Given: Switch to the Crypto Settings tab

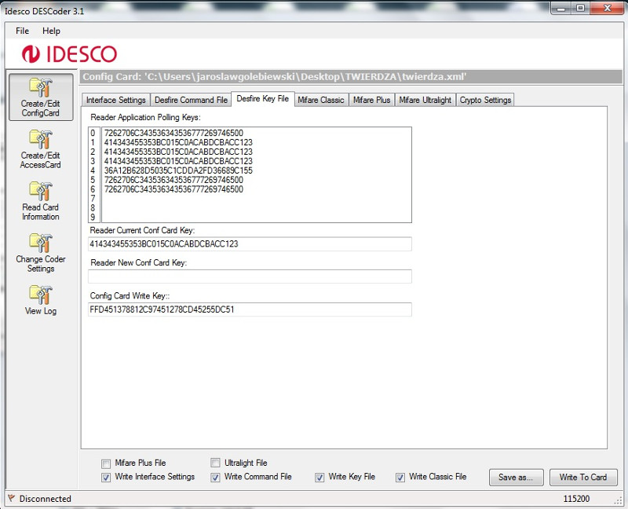Looking at the screenshot, I should click(x=485, y=100).
